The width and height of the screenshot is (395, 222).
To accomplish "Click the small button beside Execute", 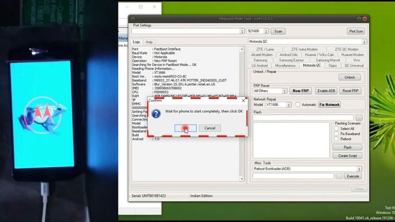I will [x=339, y=176].
